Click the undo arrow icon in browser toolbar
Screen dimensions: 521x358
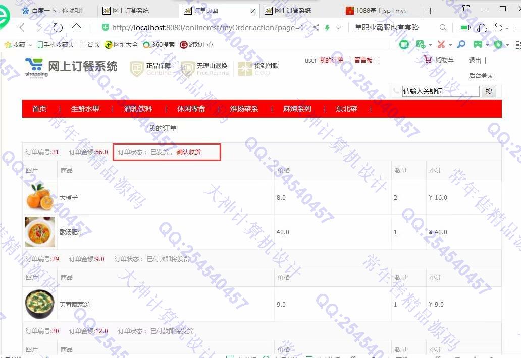(x=498, y=28)
